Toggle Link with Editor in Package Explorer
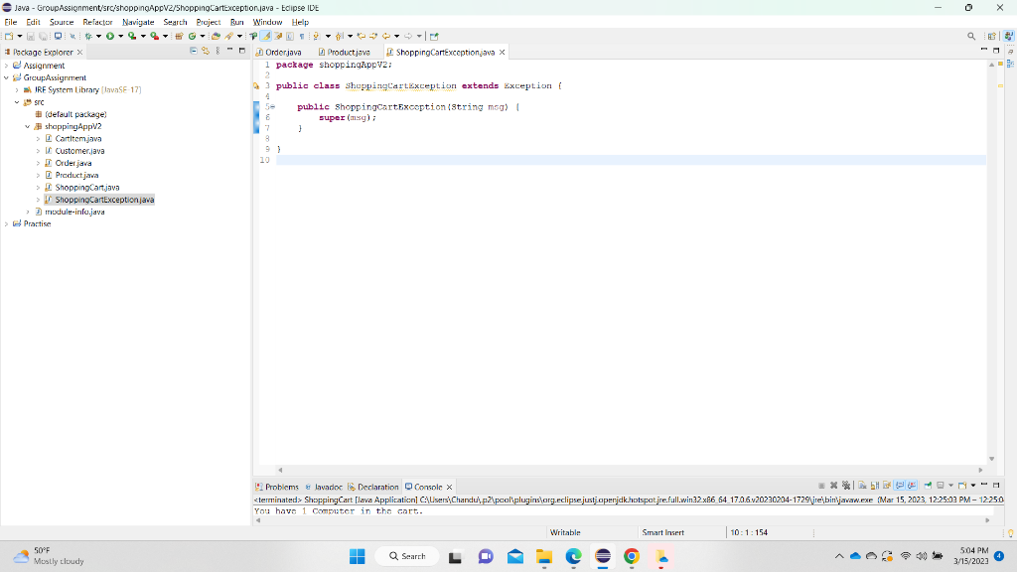This screenshot has height=572, width=1017. [x=206, y=51]
